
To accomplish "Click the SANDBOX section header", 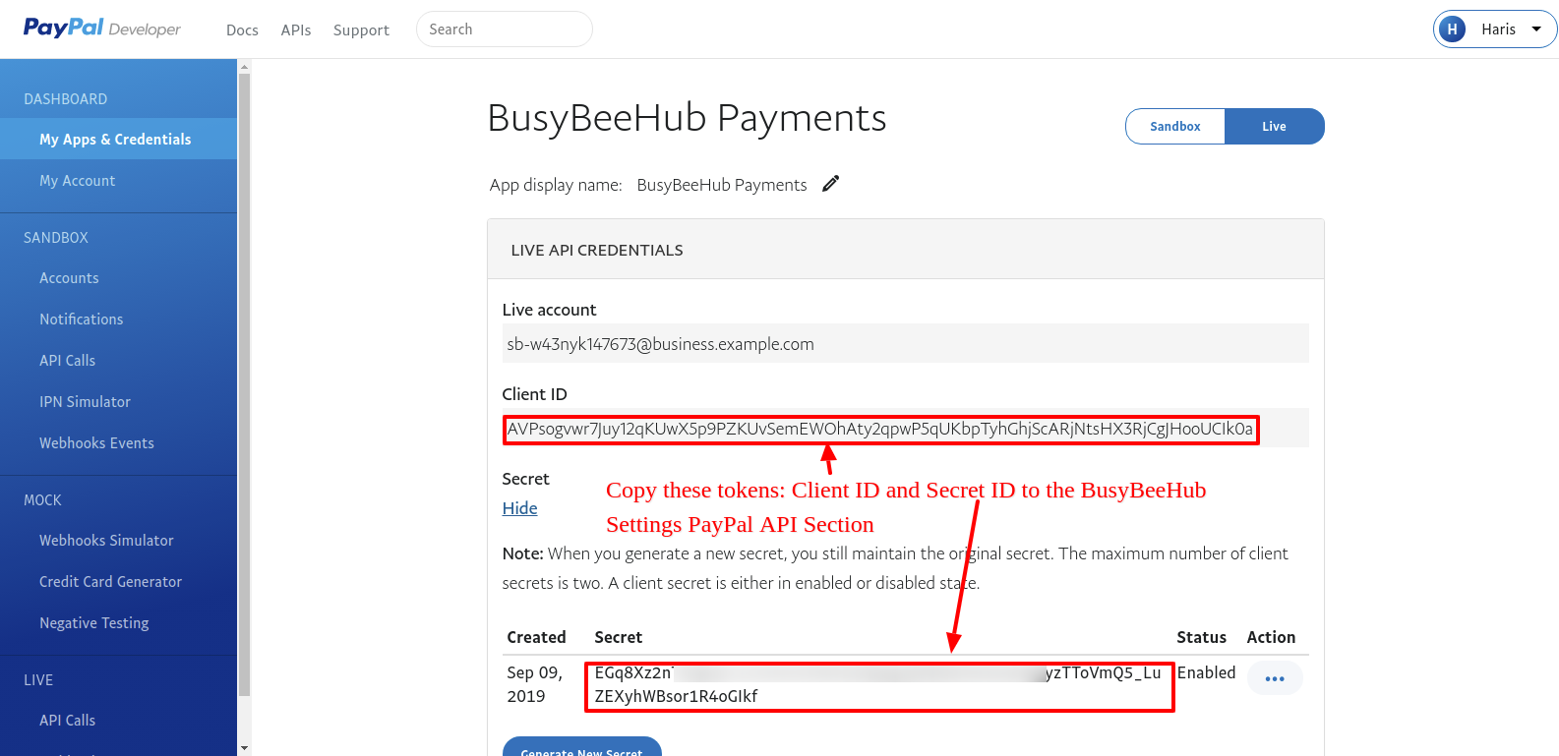I will [56, 238].
